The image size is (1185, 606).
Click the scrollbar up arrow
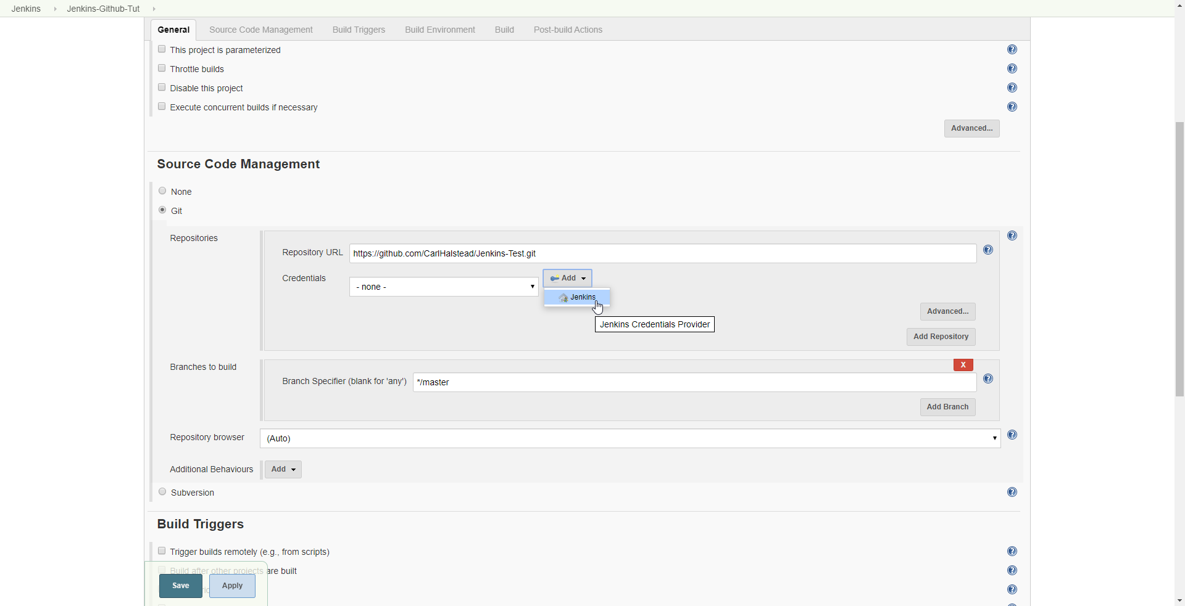1179,5
